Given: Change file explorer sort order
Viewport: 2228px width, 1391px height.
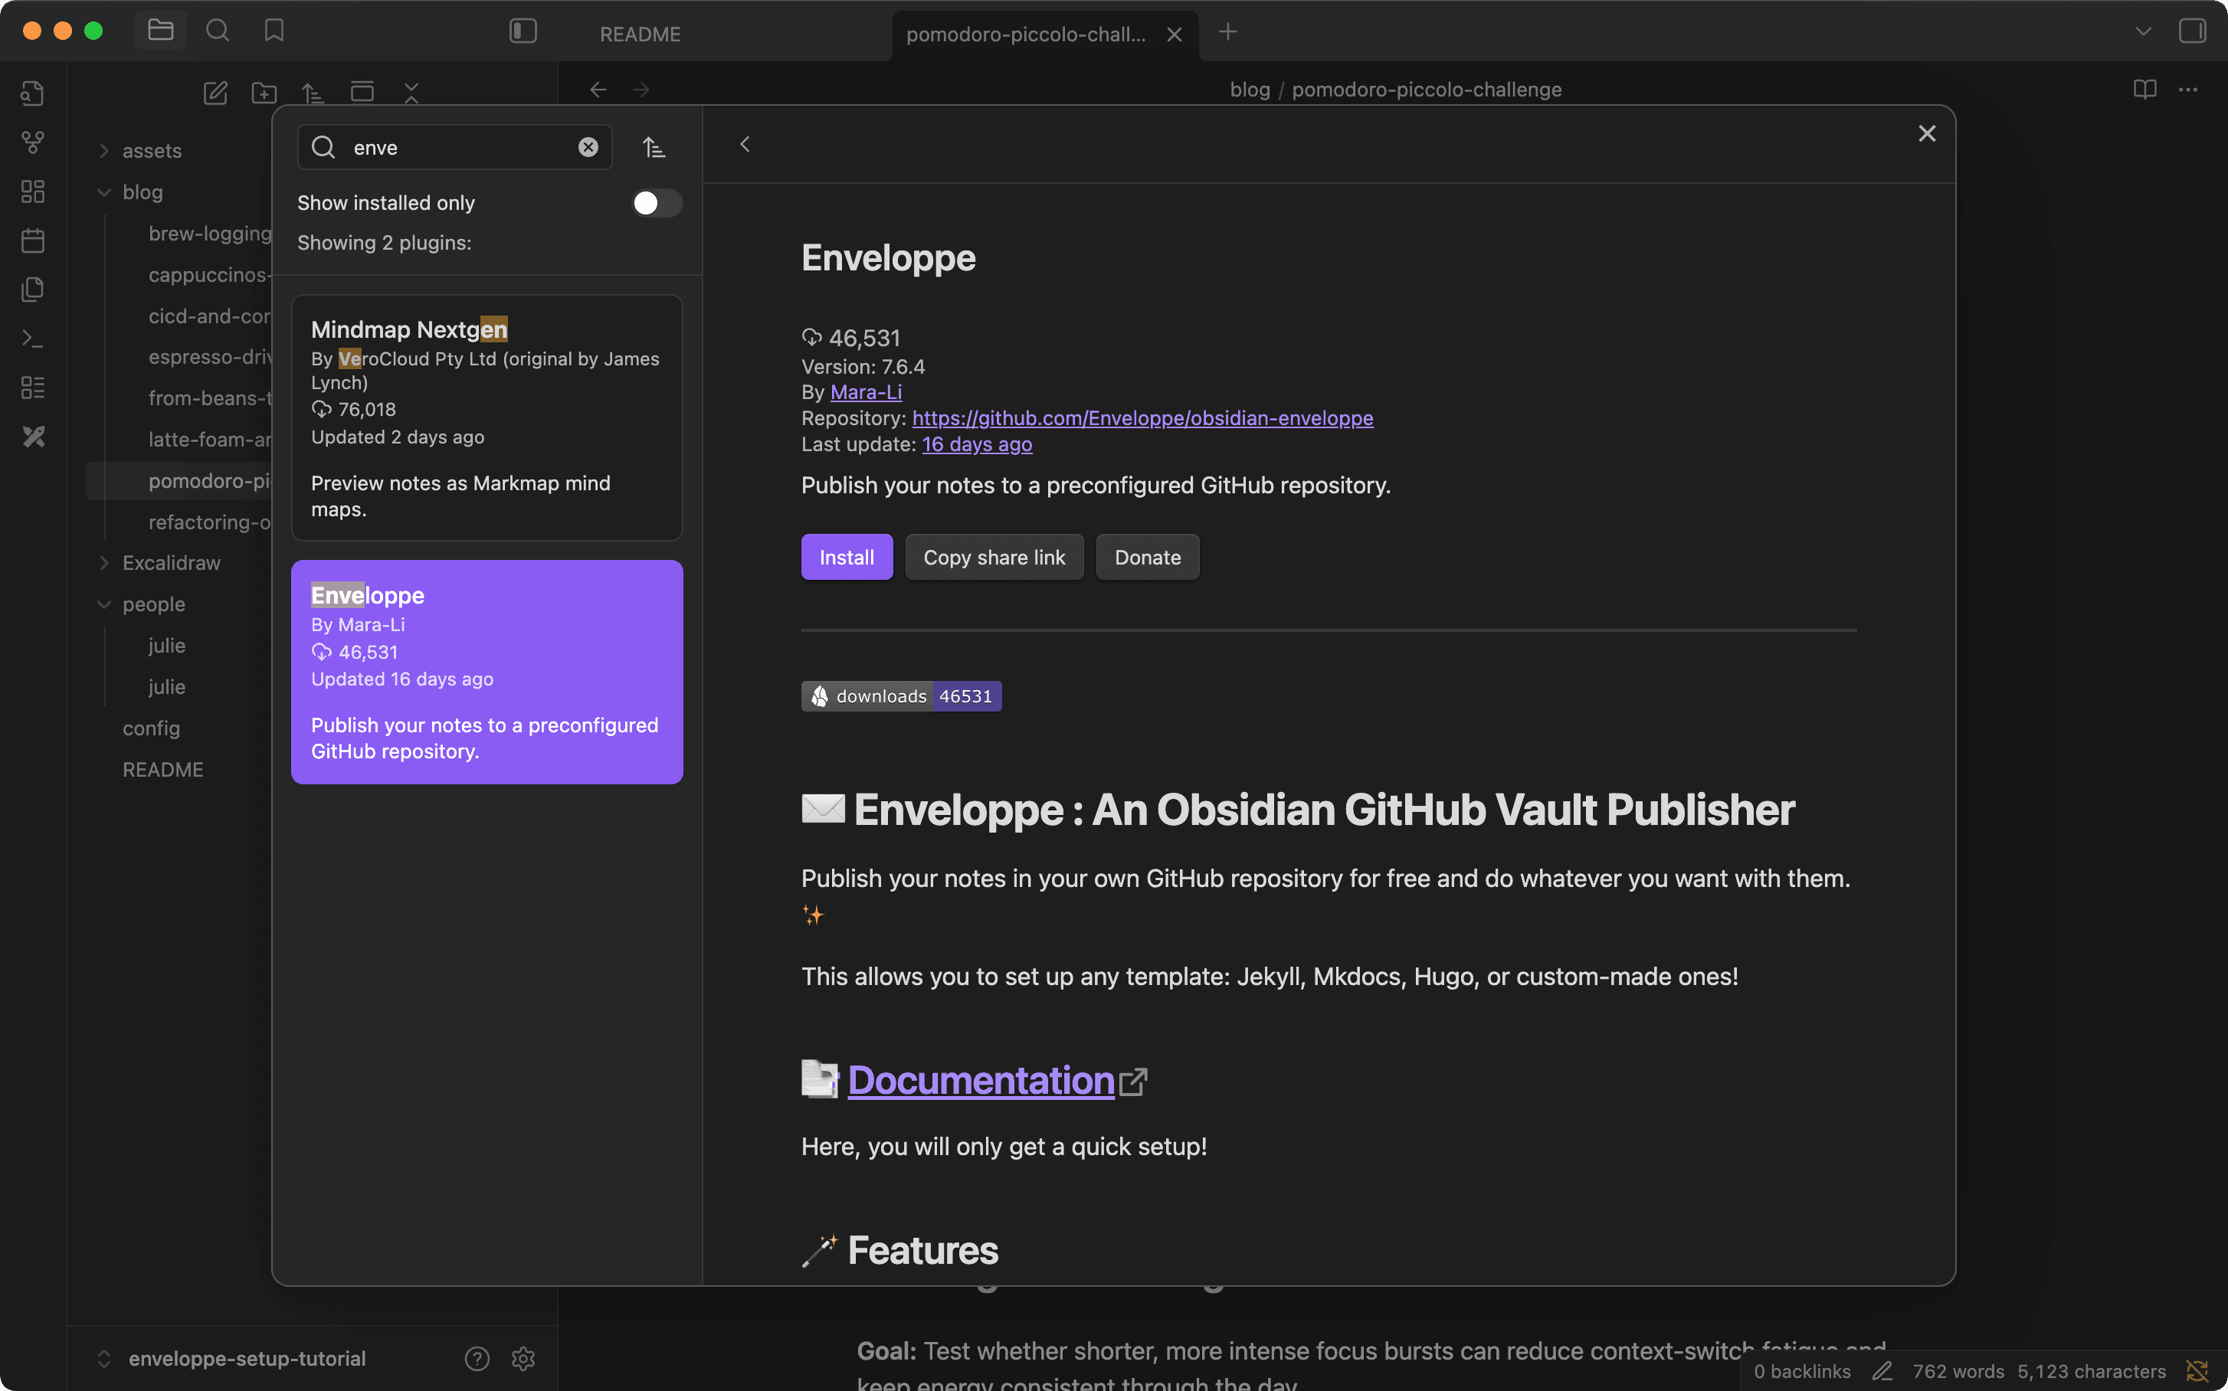Looking at the screenshot, I should tap(313, 92).
